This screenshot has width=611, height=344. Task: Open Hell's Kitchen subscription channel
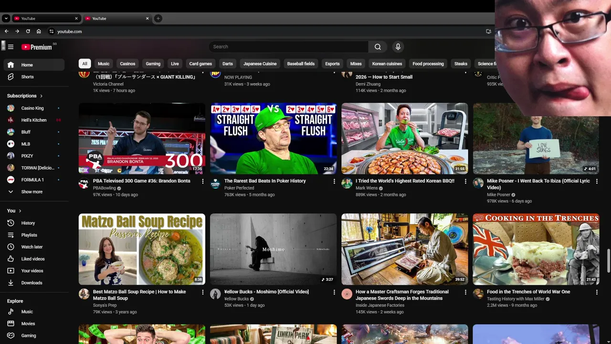point(34,120)
